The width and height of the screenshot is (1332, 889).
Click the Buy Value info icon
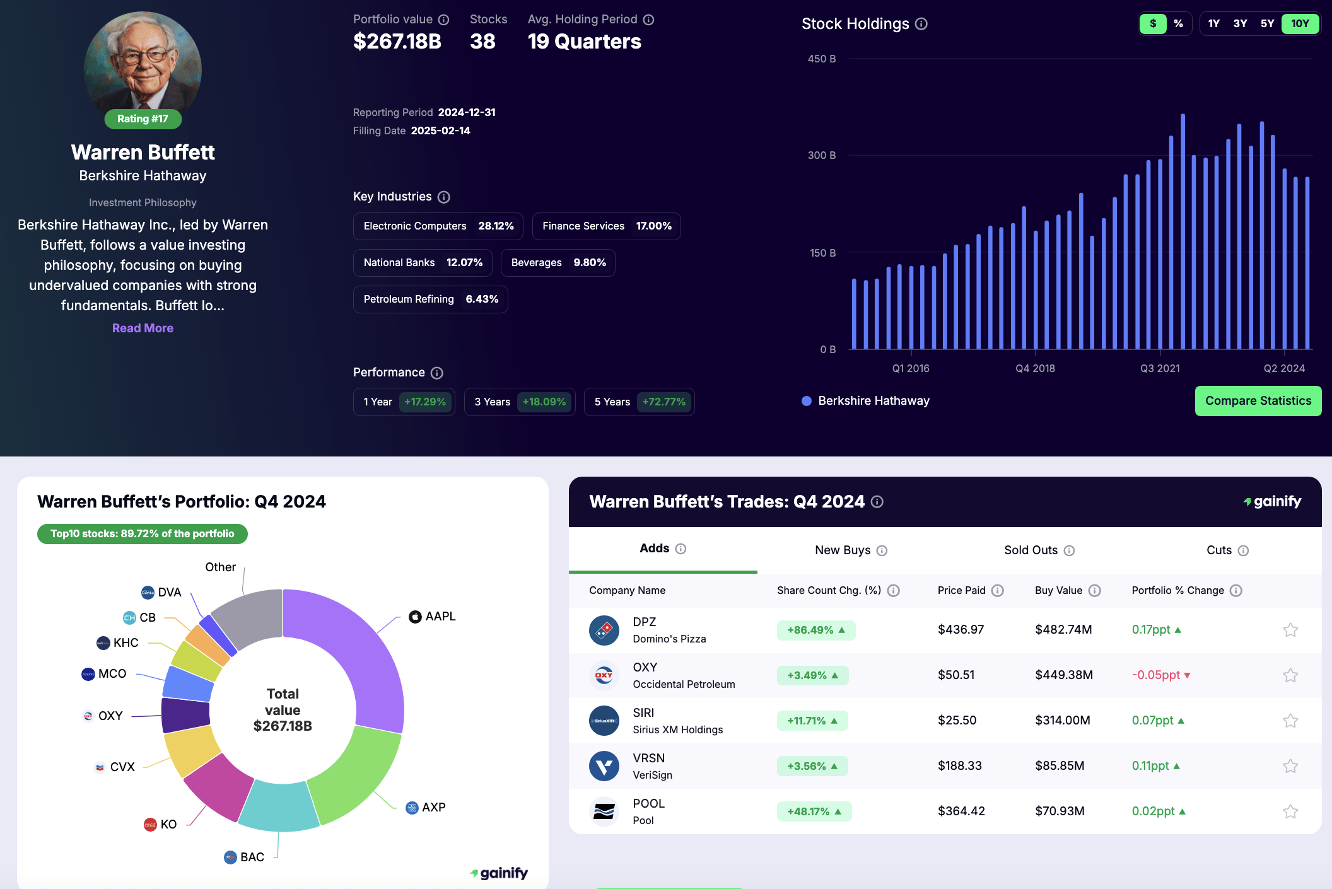point(1095,591)
